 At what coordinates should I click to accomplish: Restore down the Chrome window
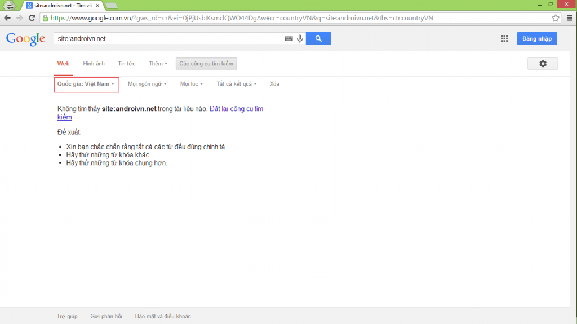(551, 5)
